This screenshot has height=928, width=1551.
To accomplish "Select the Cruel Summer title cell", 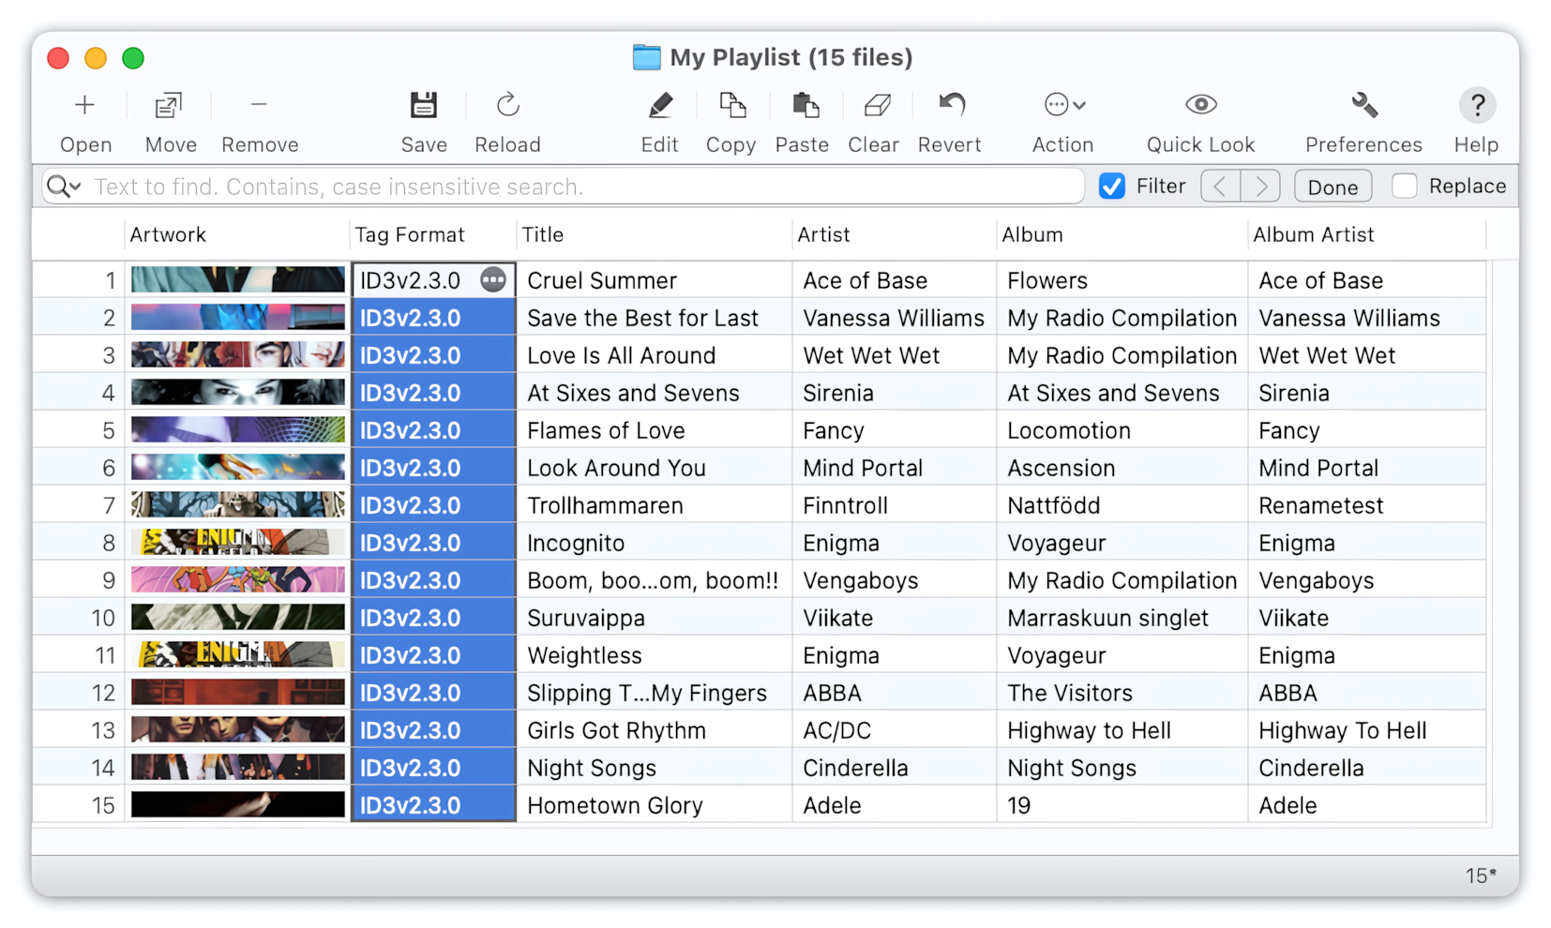I will tap(654, 280).
